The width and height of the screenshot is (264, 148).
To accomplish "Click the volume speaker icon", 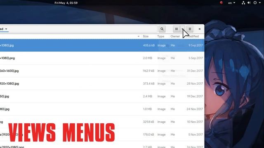I will [x=249, y=3].
